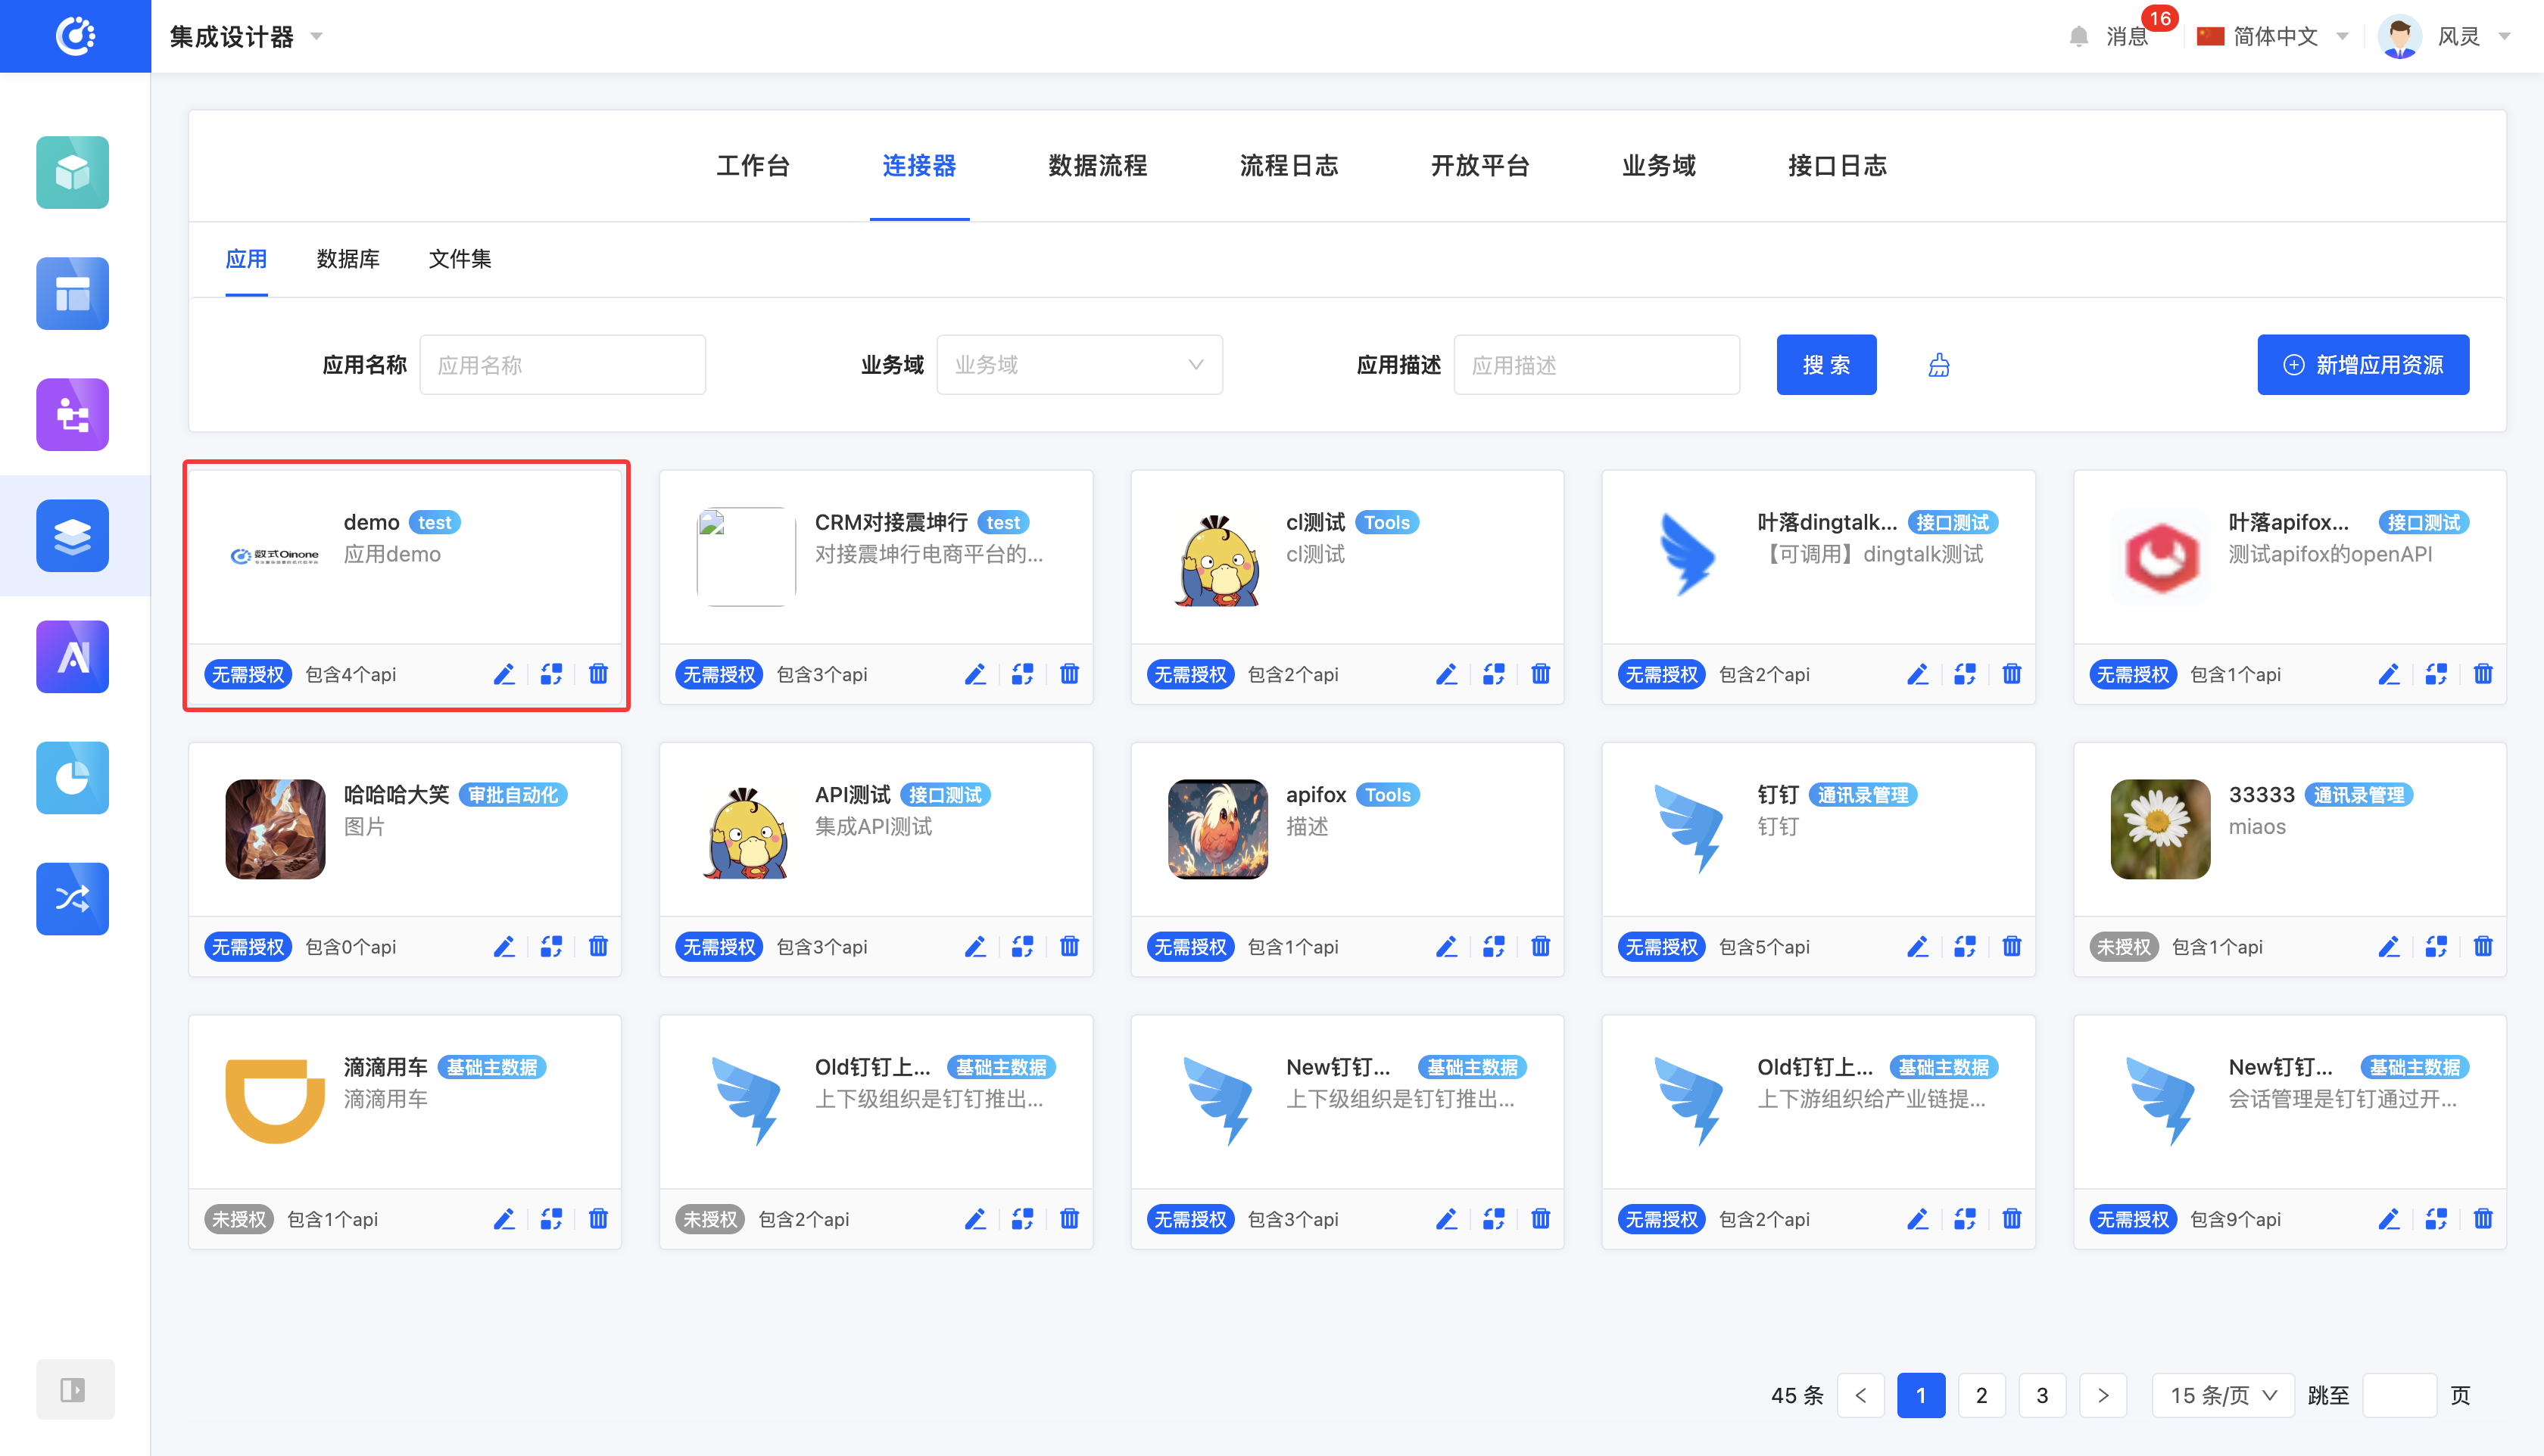Expand the 业务域 dropdown
Screen dimensions: 2544x1456
pyautogui.click(x=1078, y=365)
